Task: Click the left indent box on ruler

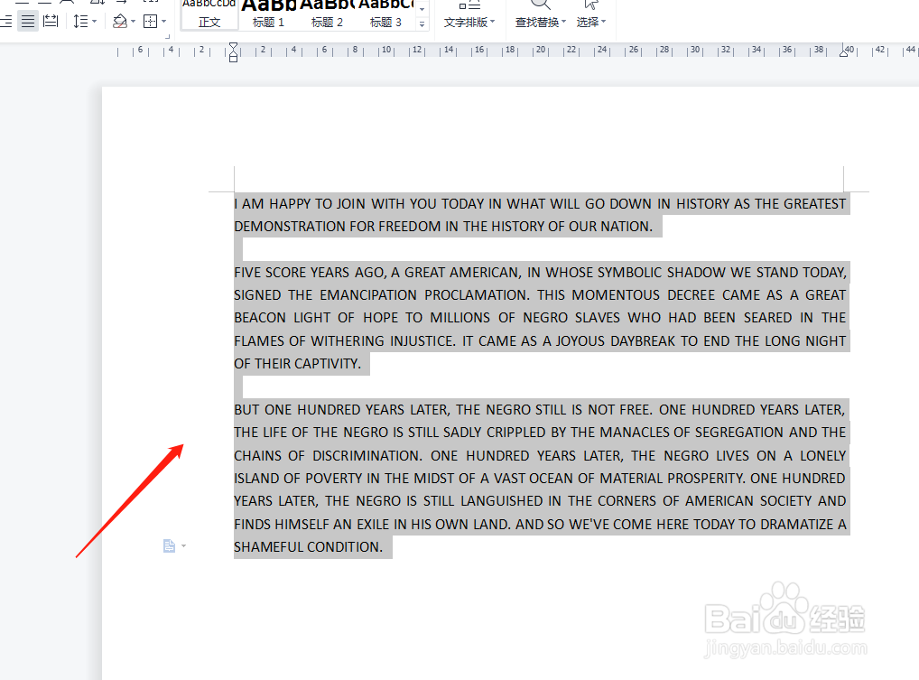Action: point(233,59)
